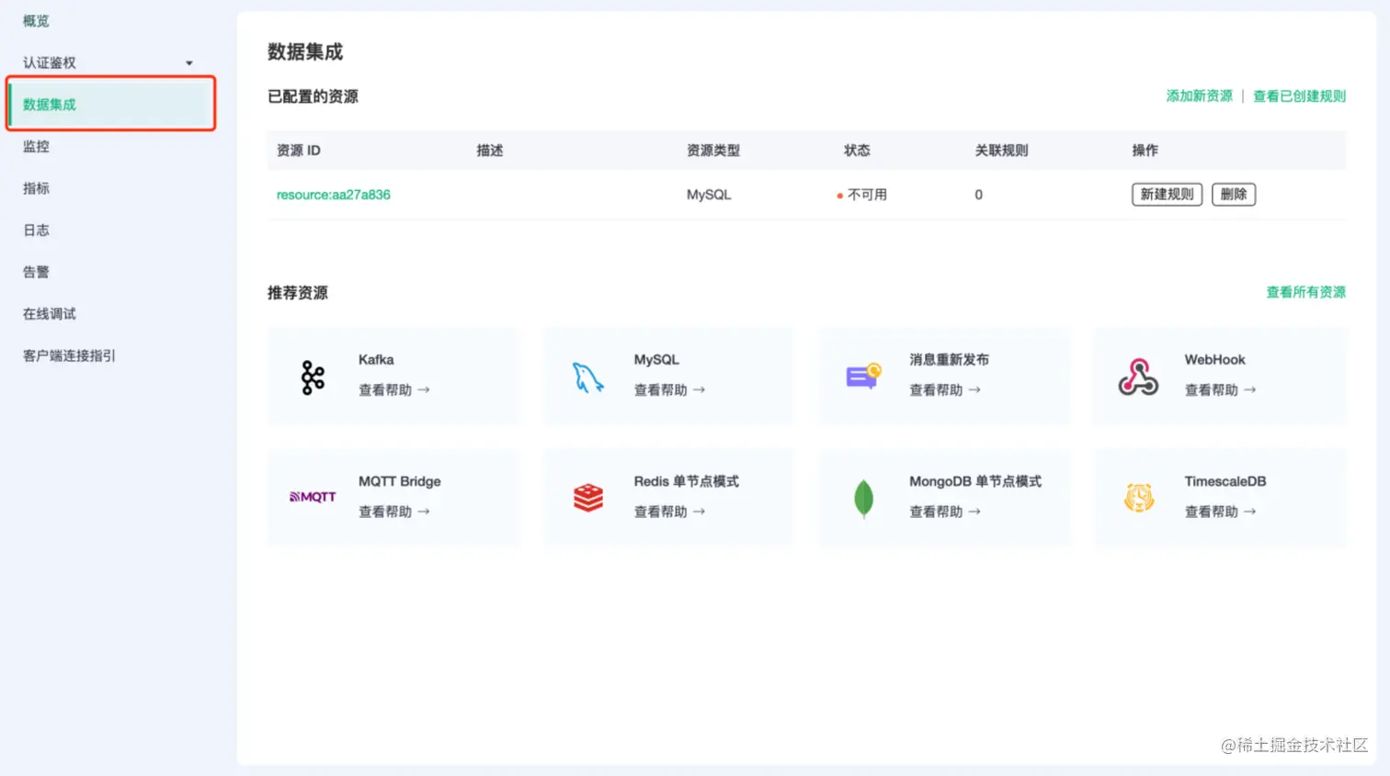Open resource:aa27a836 details

[x=334, y=194]
